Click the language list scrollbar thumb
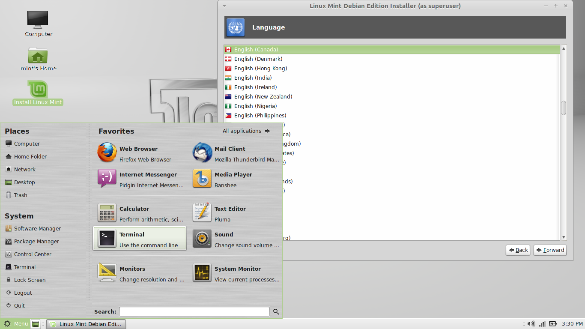 pyautogui.click(x=564, y=108)
